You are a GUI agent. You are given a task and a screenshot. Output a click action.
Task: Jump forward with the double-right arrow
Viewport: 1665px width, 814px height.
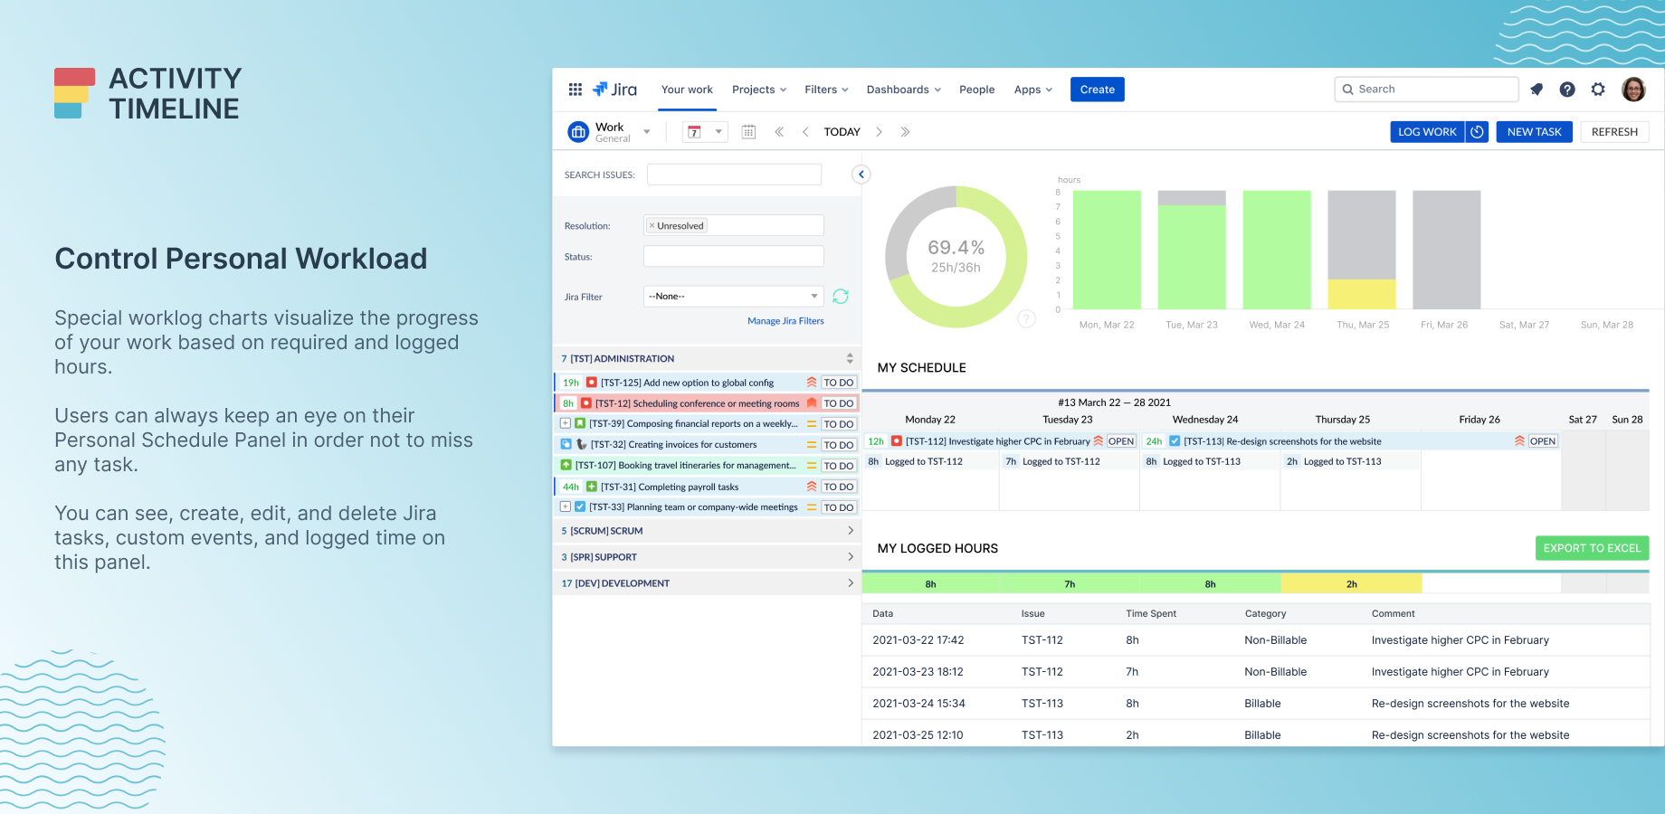[x=905, y=132]
